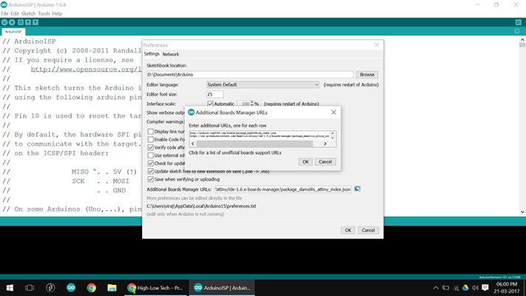
Task: Select the ArduinoISP sketch tab
Action: point(13,32)
